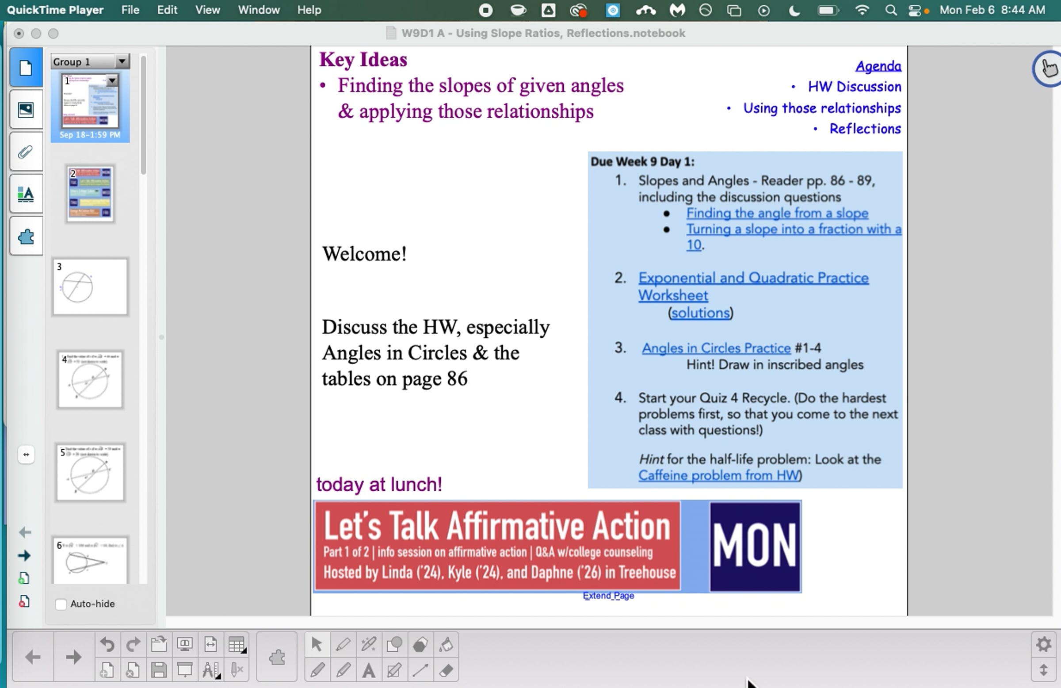Click the Save file icon
Image resolution: width=1061 pixels, height=688 pixels.
tap(159, 670)
